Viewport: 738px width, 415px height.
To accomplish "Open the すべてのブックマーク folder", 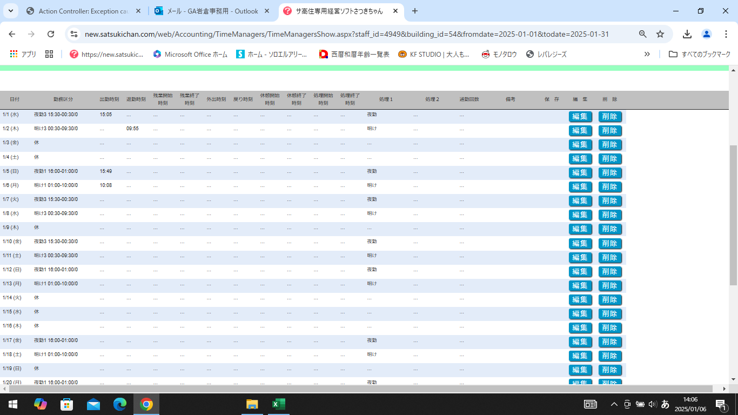I will pos(700,54).
